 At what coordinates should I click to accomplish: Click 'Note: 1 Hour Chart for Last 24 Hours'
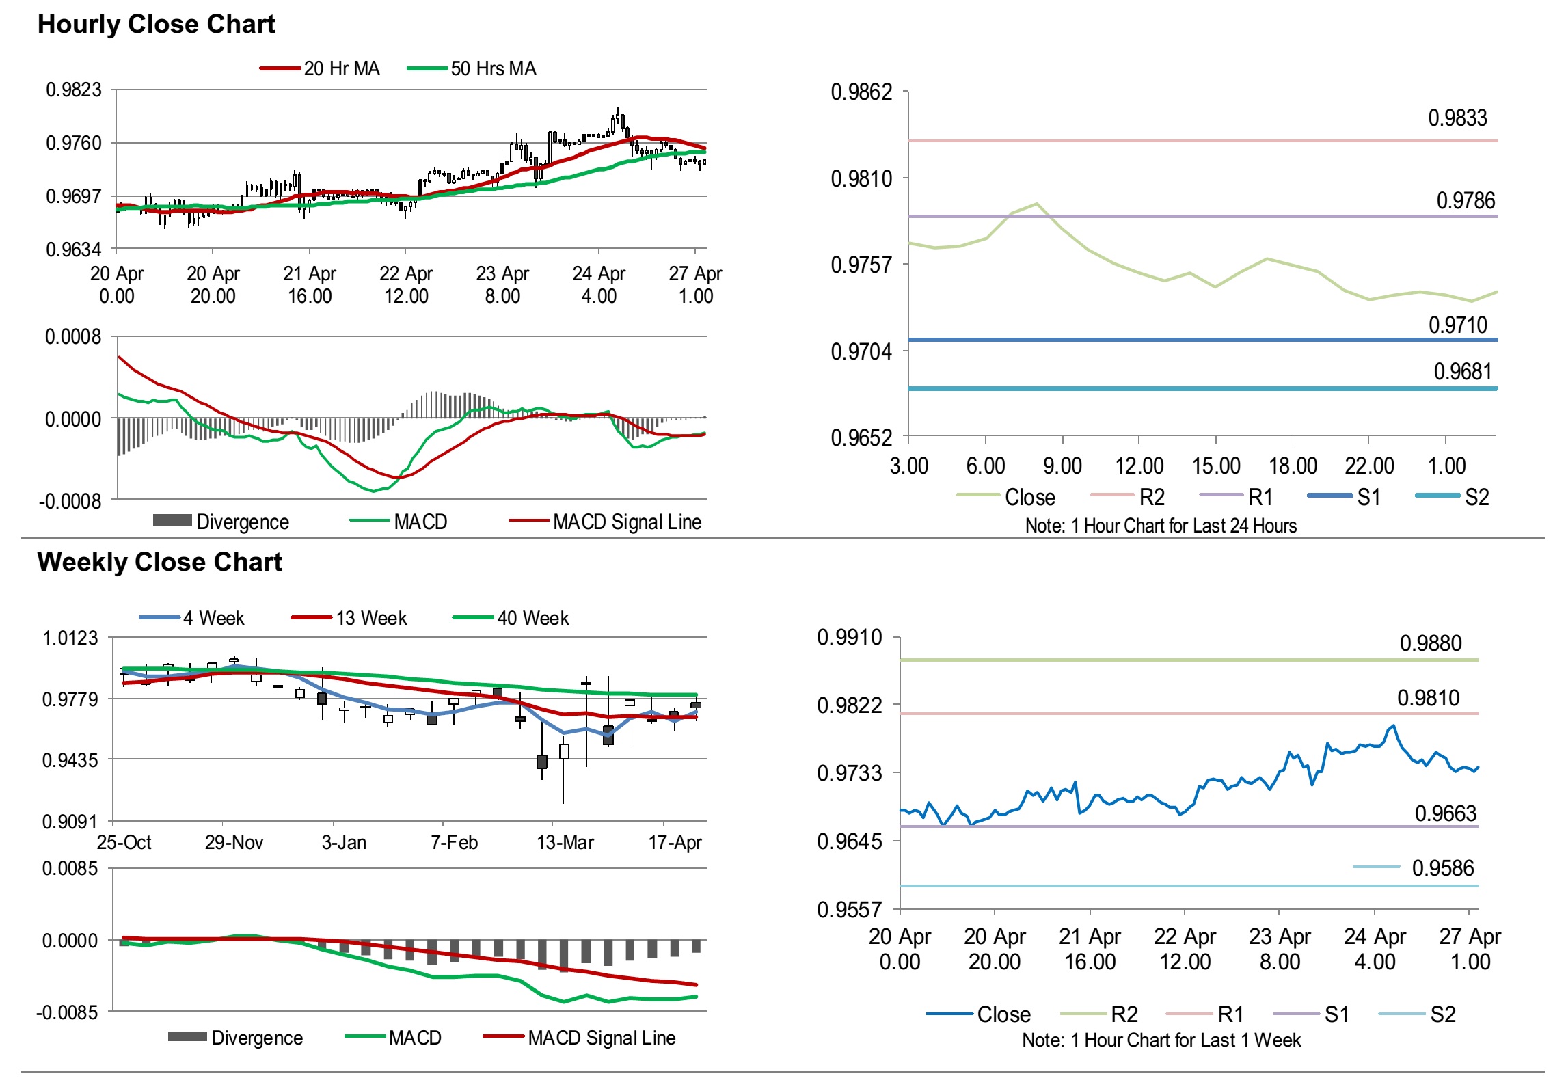1161,526
